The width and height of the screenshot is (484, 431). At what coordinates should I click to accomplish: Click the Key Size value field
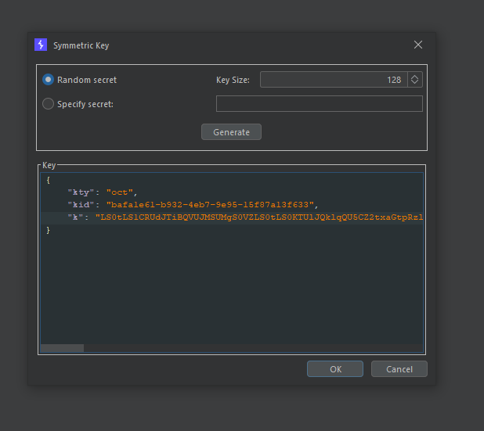333,80
